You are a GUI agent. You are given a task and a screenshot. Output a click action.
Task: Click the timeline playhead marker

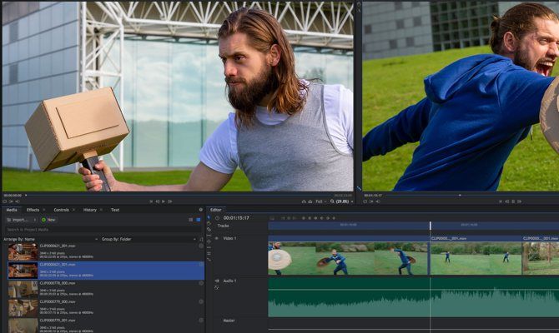pyautogui.click(x=431, y=226)
